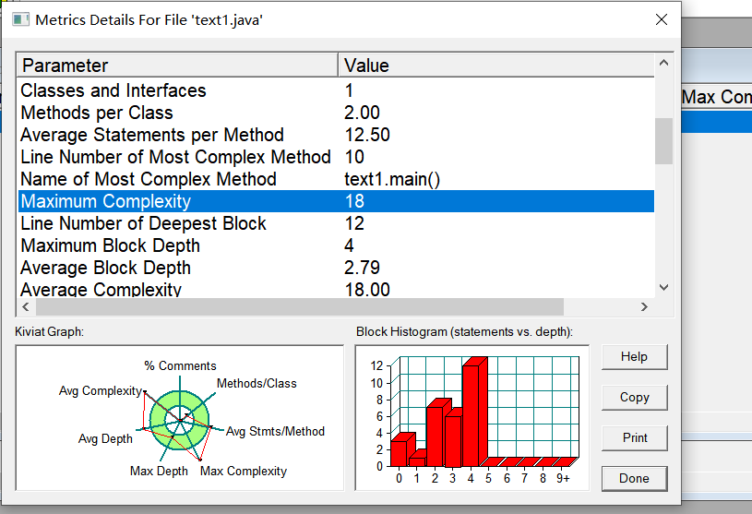Select the Maximum Block Depth row
752x514 pixels.
(x=336, y=245)
